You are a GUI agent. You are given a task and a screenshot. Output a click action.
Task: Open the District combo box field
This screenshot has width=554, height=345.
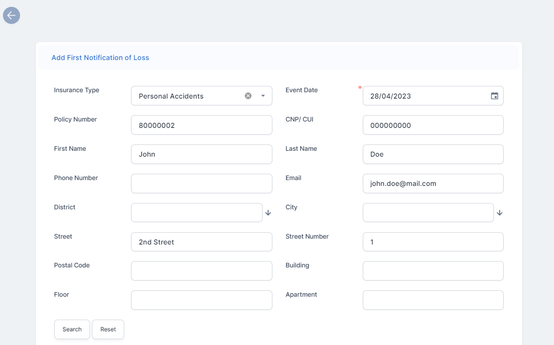197,213
